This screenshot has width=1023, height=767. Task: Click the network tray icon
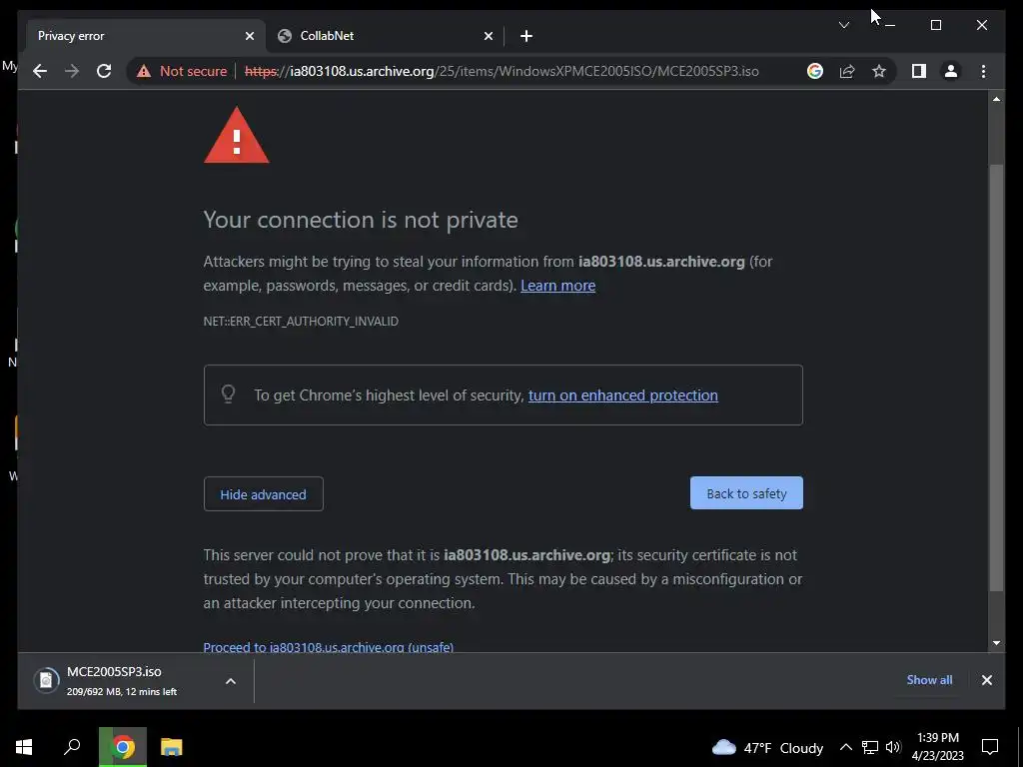tap(870, 747)
